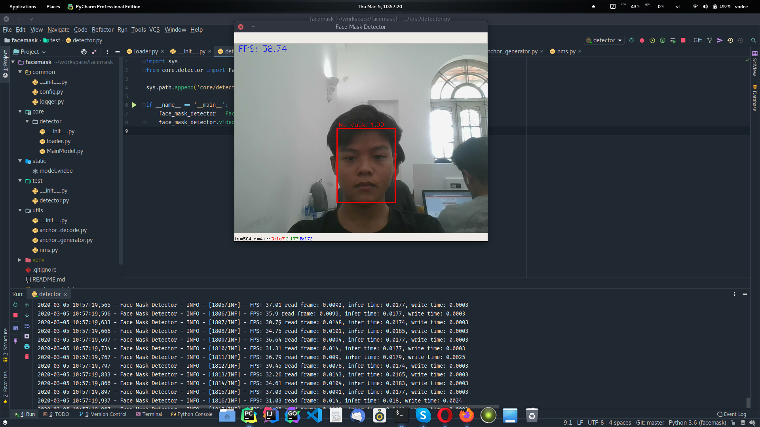Image resolution: width=760 pixels, height=427 pixels.
Task: Clear console output with the trash icon
Action: click(x=27, y=357)
